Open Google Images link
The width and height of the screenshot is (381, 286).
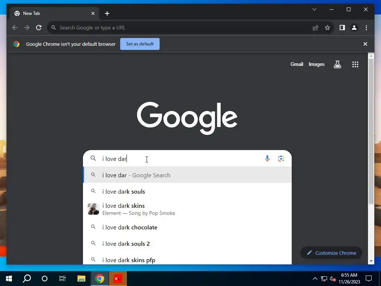click(x=316, y=64)
